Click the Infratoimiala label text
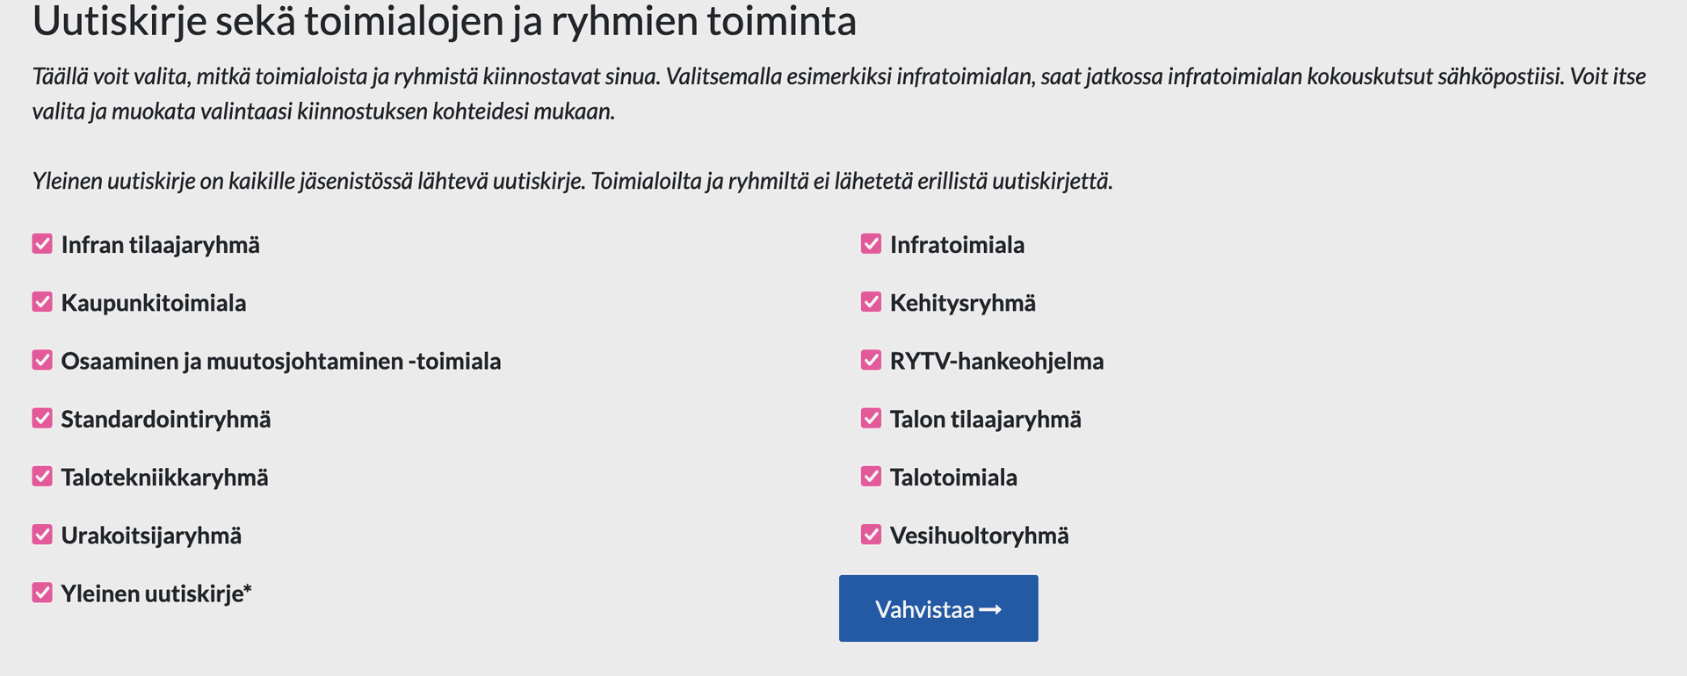This screenshot has width=1687, height=676. pos(957,245)
